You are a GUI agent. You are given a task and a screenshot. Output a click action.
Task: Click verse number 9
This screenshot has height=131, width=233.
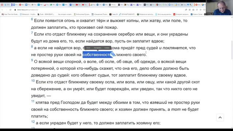pyautogui.click(x=32, y=60)
